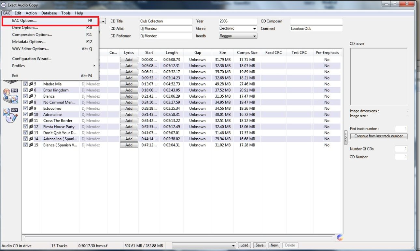This screenshot has height=251, width=420.
Task: Uncheck the Fiesta House Party checkbox
Action: click(x=26, y=127)
